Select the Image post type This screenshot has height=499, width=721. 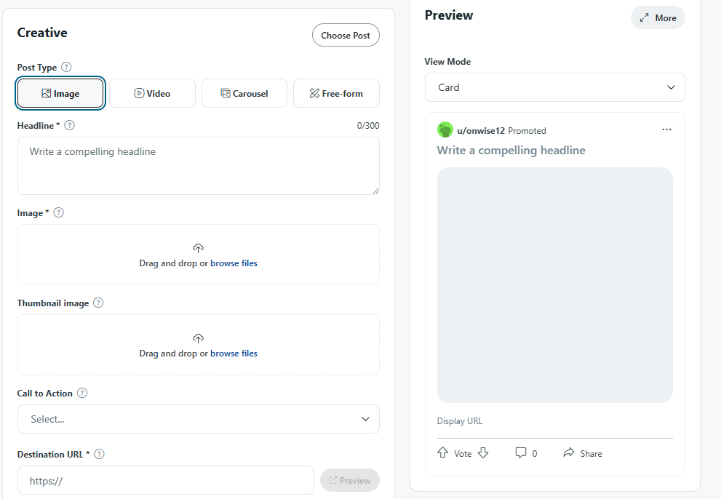pyautogui.click(x=60, y=93)
